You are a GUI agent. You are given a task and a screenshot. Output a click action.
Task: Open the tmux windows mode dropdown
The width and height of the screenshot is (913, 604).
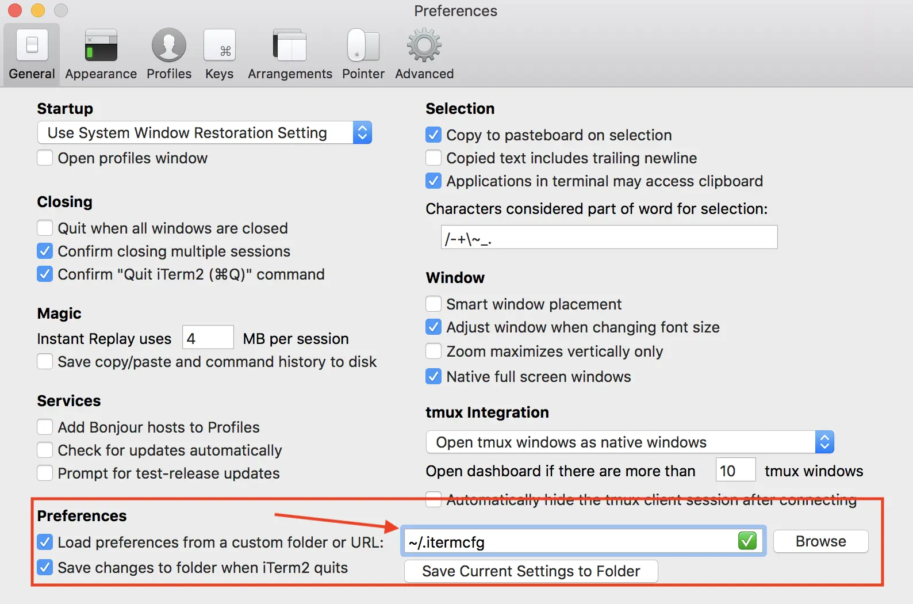tap(630, 442)
